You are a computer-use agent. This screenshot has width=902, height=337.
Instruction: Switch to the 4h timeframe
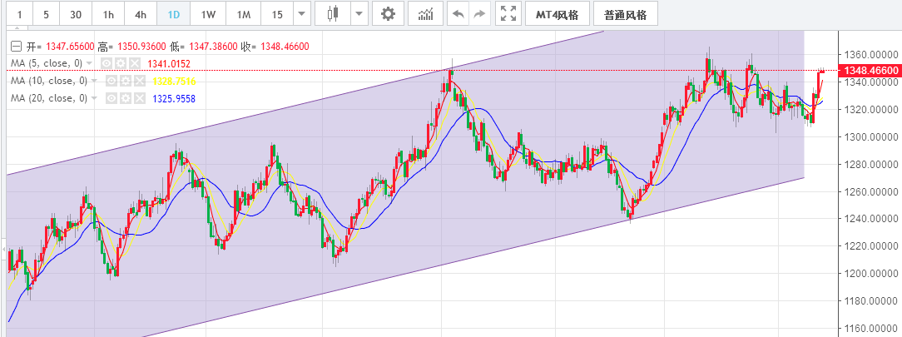coord(141,14)
